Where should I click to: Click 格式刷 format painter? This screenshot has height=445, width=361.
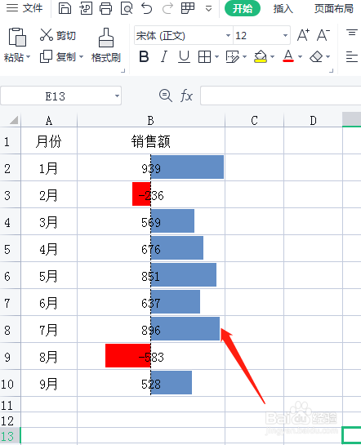pyautogui.click(x=106, y=45)
